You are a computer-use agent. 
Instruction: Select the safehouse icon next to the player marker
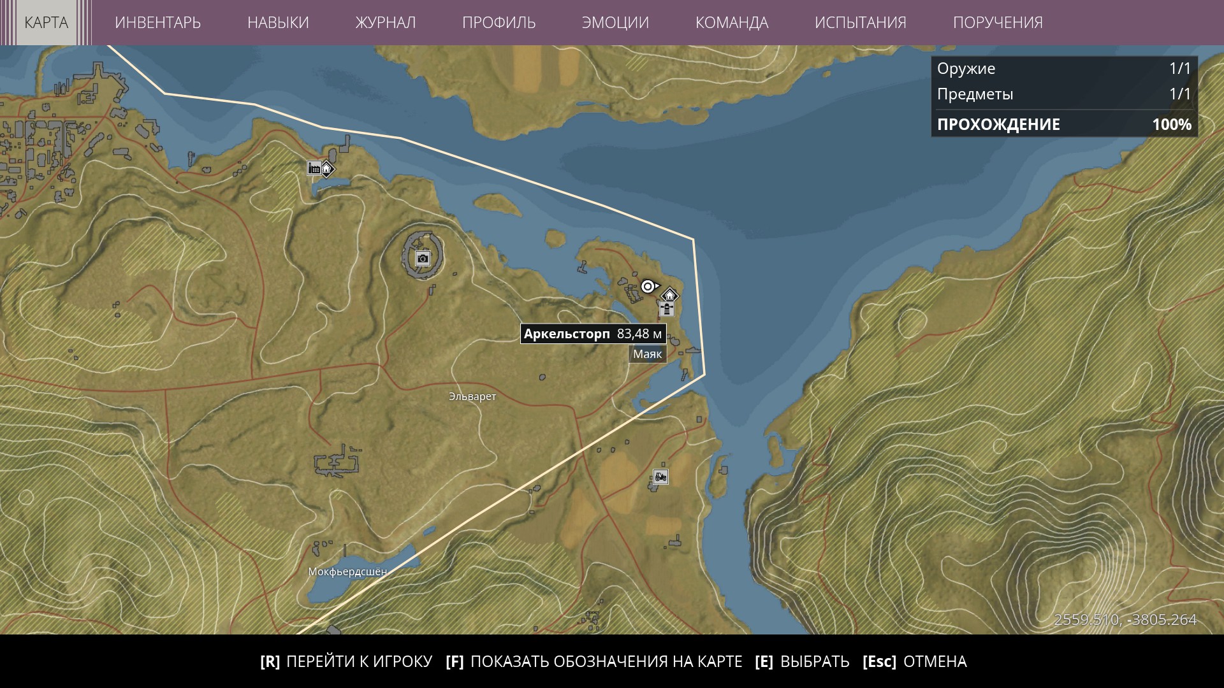(x=669, y=296)
